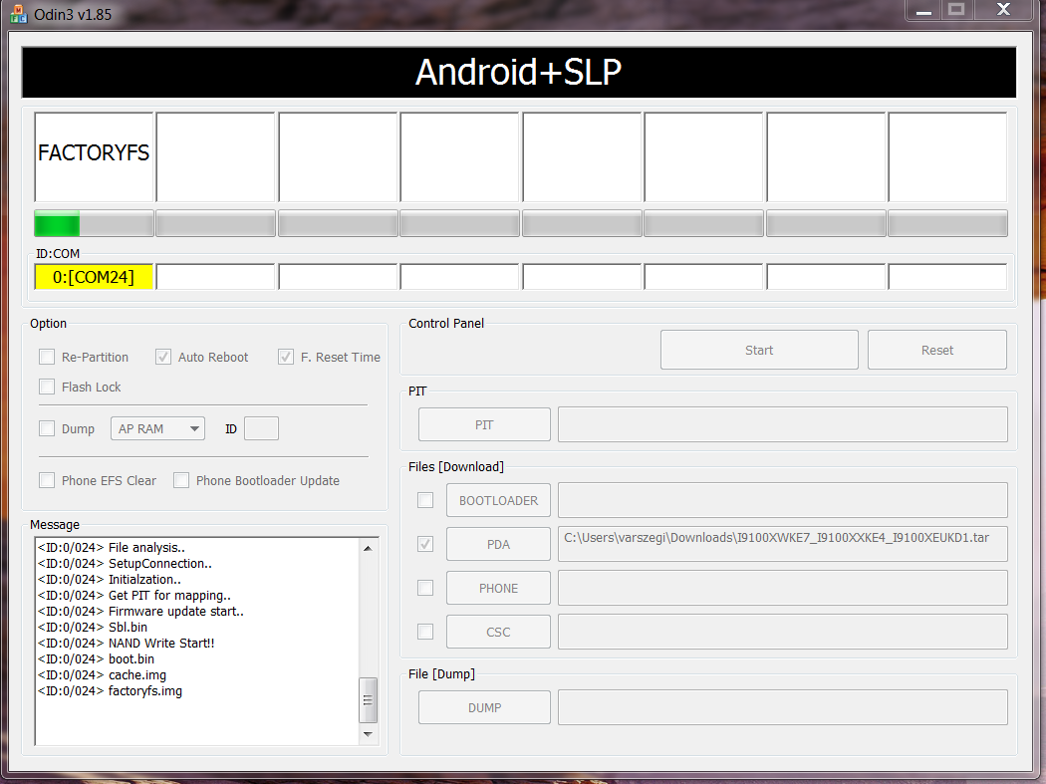The height and width of the screenshot is (784, 1046).
Task: Click the PDA browse button
Action: (498, 545)
